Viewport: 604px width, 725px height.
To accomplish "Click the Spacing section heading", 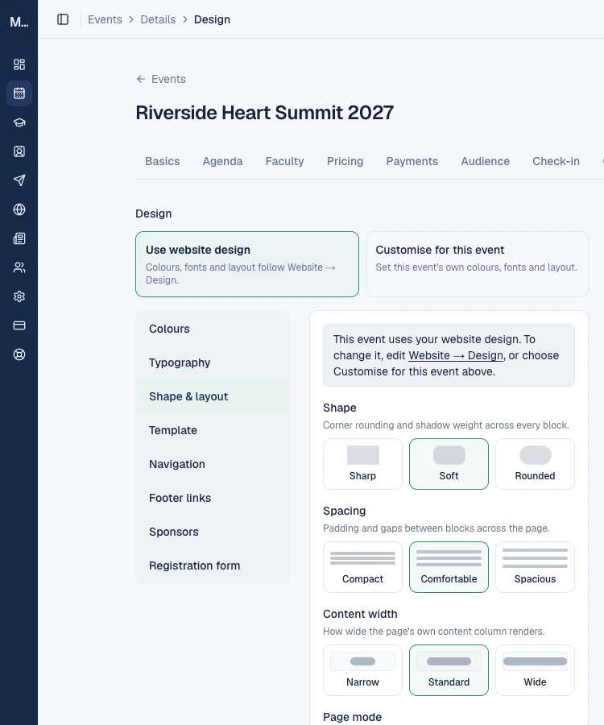I will (345, 511).
